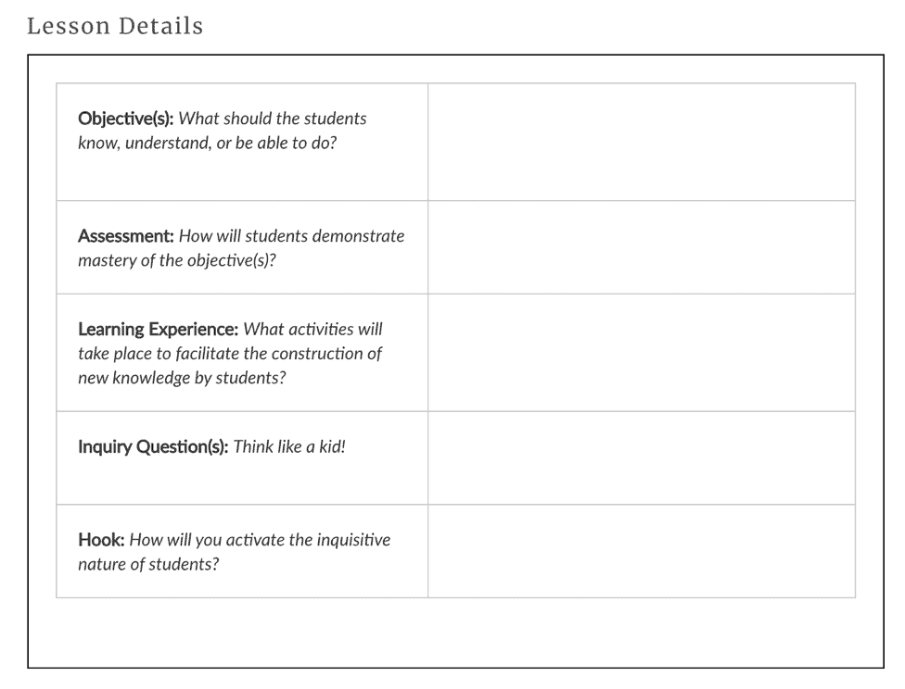
Task: Click the text 'nature of students?'
Action: pos(148,565)
